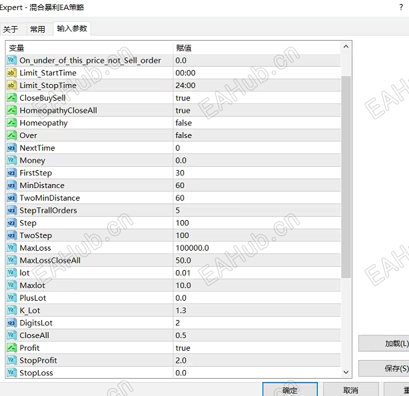Select the 输入参数 tab

[72, 29]
